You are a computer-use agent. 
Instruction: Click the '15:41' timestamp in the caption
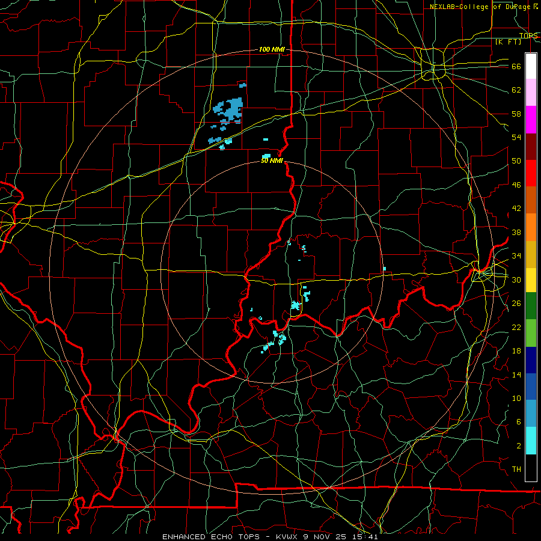point(365,537)
